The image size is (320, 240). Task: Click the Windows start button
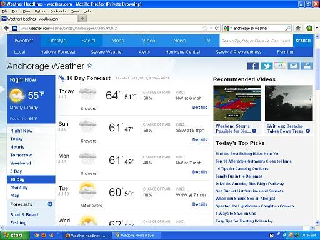[14, 236]
